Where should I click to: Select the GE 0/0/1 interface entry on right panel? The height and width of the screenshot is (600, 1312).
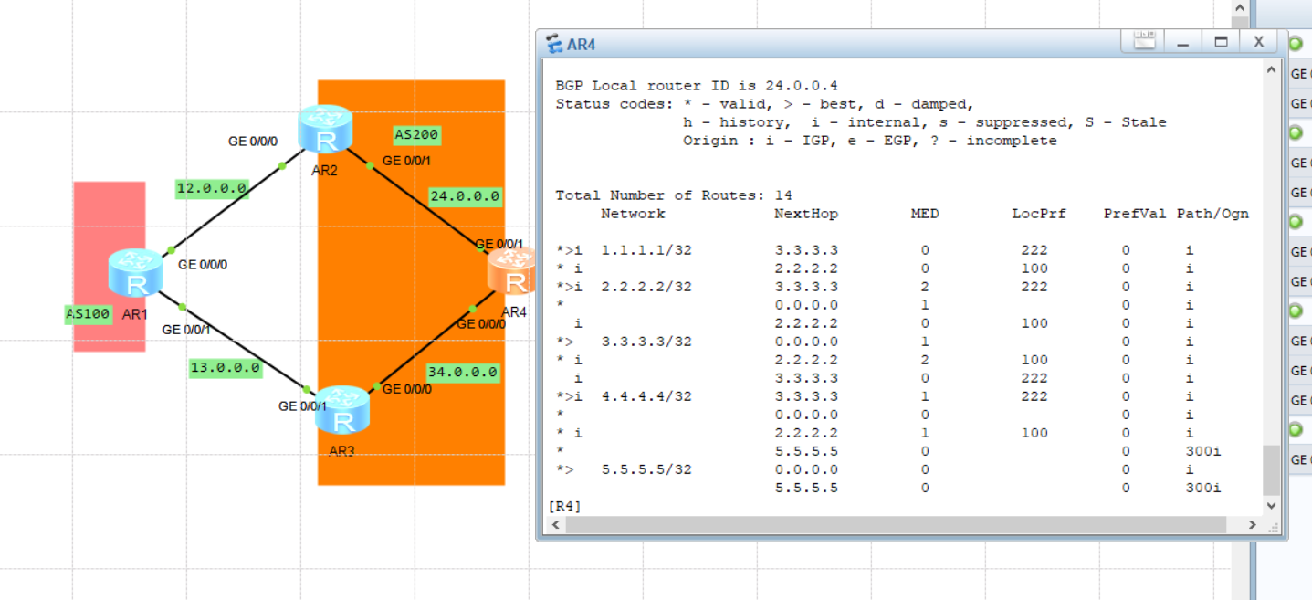tap(1300, 103)
